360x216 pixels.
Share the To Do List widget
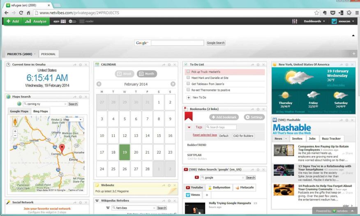[x=252, y=64]
